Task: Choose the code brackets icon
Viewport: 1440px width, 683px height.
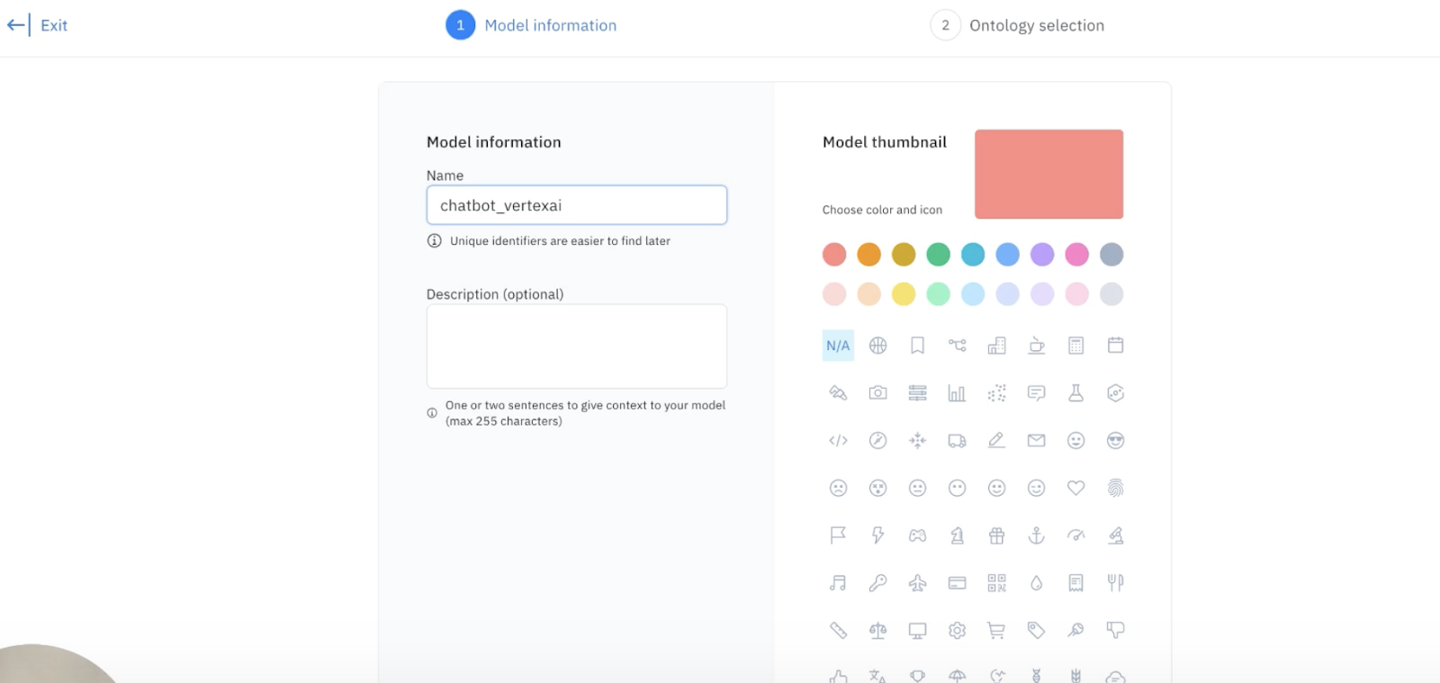Action: click(x=838, y=440)
